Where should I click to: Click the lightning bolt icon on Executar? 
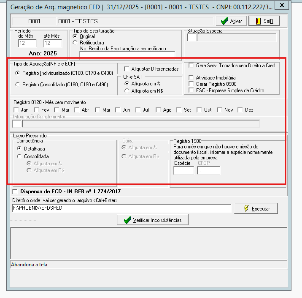[x=246, y=208]
